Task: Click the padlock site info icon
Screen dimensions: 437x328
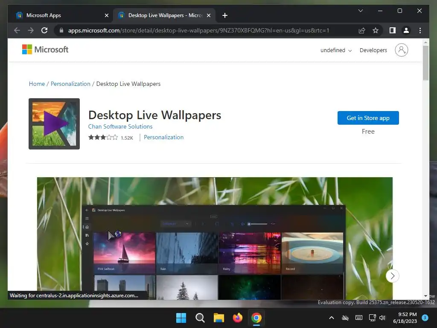Action: pos(61,30)
